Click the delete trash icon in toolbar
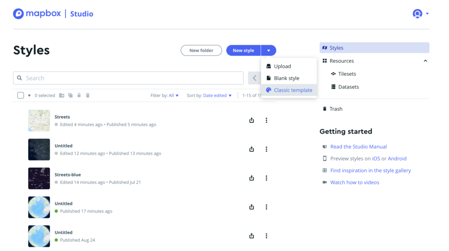 (x=88, y=95)
